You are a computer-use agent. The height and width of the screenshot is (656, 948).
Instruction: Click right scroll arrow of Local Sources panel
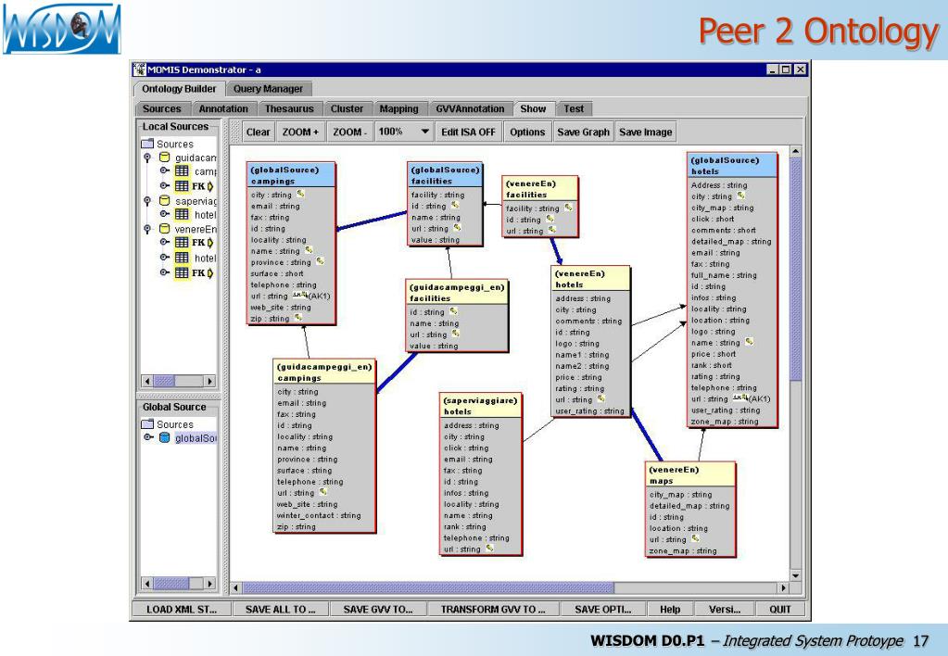(x=209, y=381)
